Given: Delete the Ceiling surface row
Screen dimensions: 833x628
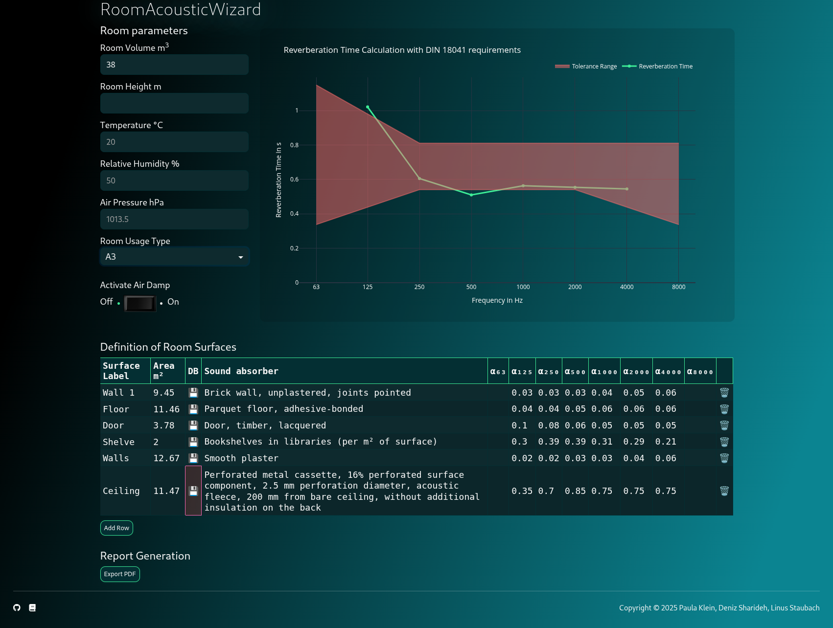Looking at the screenshot, I should 724,491.
